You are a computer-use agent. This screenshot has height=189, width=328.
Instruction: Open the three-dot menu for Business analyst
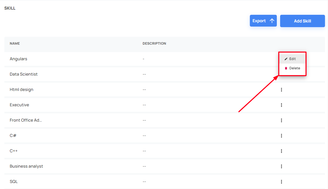pyautogui.click(x=281, y=166)
